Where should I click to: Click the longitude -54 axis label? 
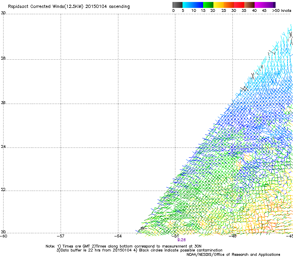[118, 236]
